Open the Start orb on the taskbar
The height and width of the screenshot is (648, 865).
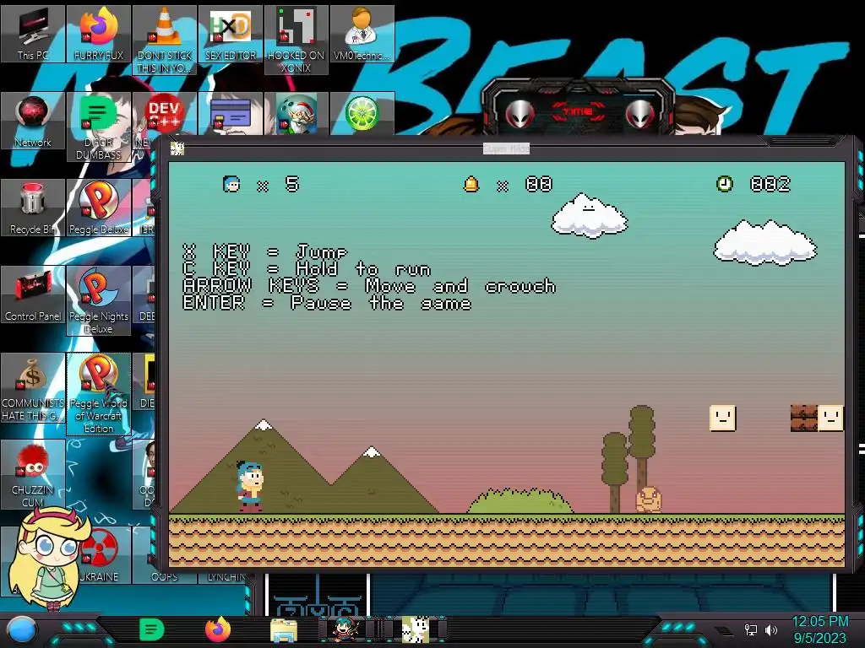point(22,630)
